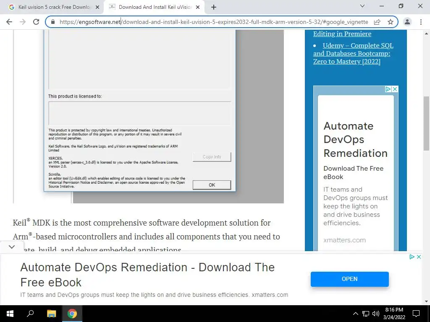Click the page vertical scrollbar thumb
The height and width of the screenshot is (322, 430).
[426, 123]
